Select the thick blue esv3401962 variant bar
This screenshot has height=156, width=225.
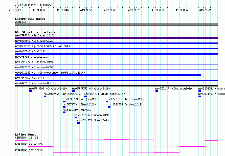[108, 75]
